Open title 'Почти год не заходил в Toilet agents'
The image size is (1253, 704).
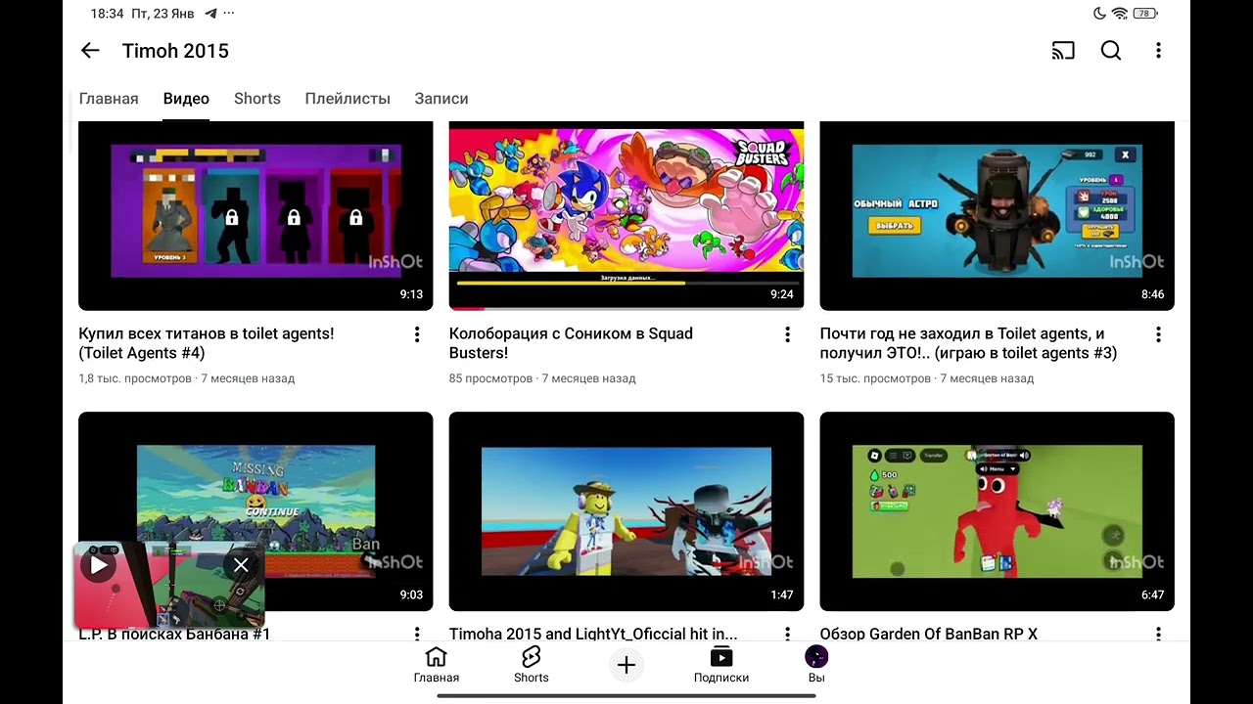pyautogui.click(x=968, y=343)
